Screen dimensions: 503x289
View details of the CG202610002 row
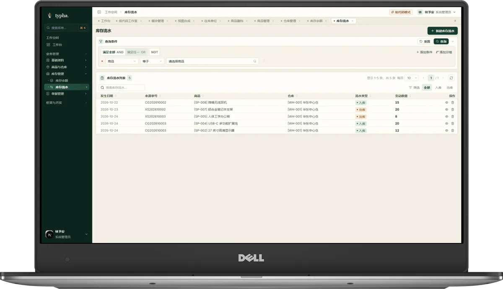click(x=446, y=102)
